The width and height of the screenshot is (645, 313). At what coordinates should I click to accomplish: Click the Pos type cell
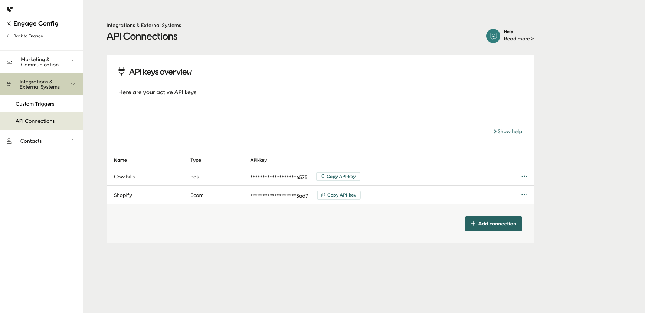pyautogui.click(x=194, y=177)
